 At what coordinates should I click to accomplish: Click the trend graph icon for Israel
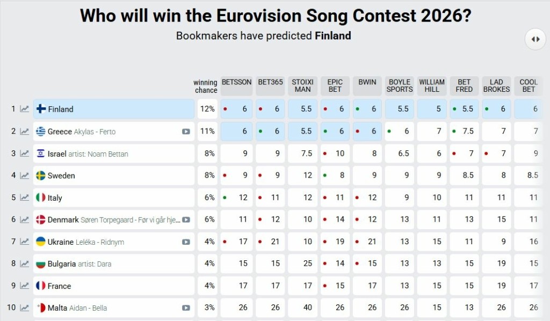point(25,154)
